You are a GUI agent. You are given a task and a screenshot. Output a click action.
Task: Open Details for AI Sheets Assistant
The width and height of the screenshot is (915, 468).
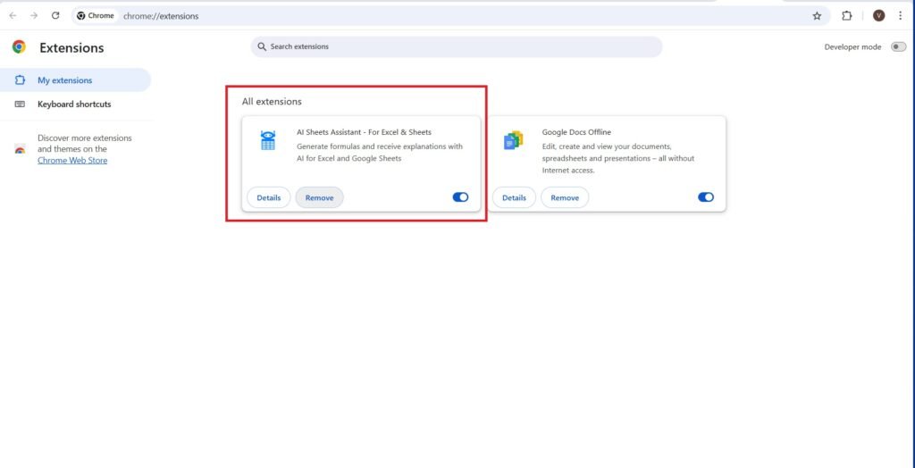coord(269,197)
